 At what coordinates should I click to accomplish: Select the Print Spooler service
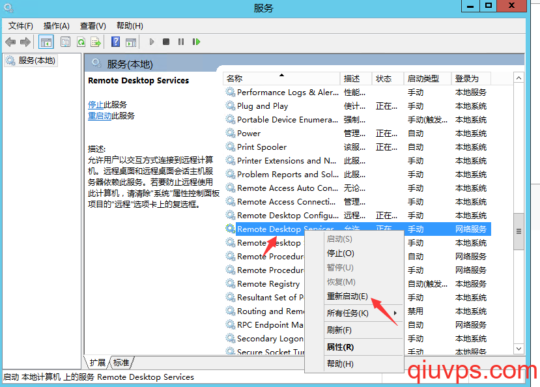(357, 147)
